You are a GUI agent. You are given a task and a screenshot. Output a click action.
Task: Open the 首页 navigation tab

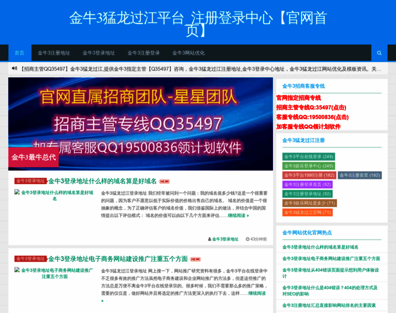(19, 53)
